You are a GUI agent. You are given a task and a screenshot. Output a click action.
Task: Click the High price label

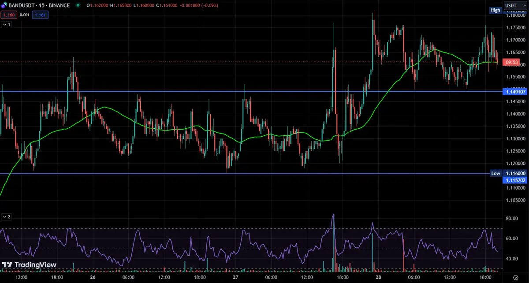coord(495,10)
